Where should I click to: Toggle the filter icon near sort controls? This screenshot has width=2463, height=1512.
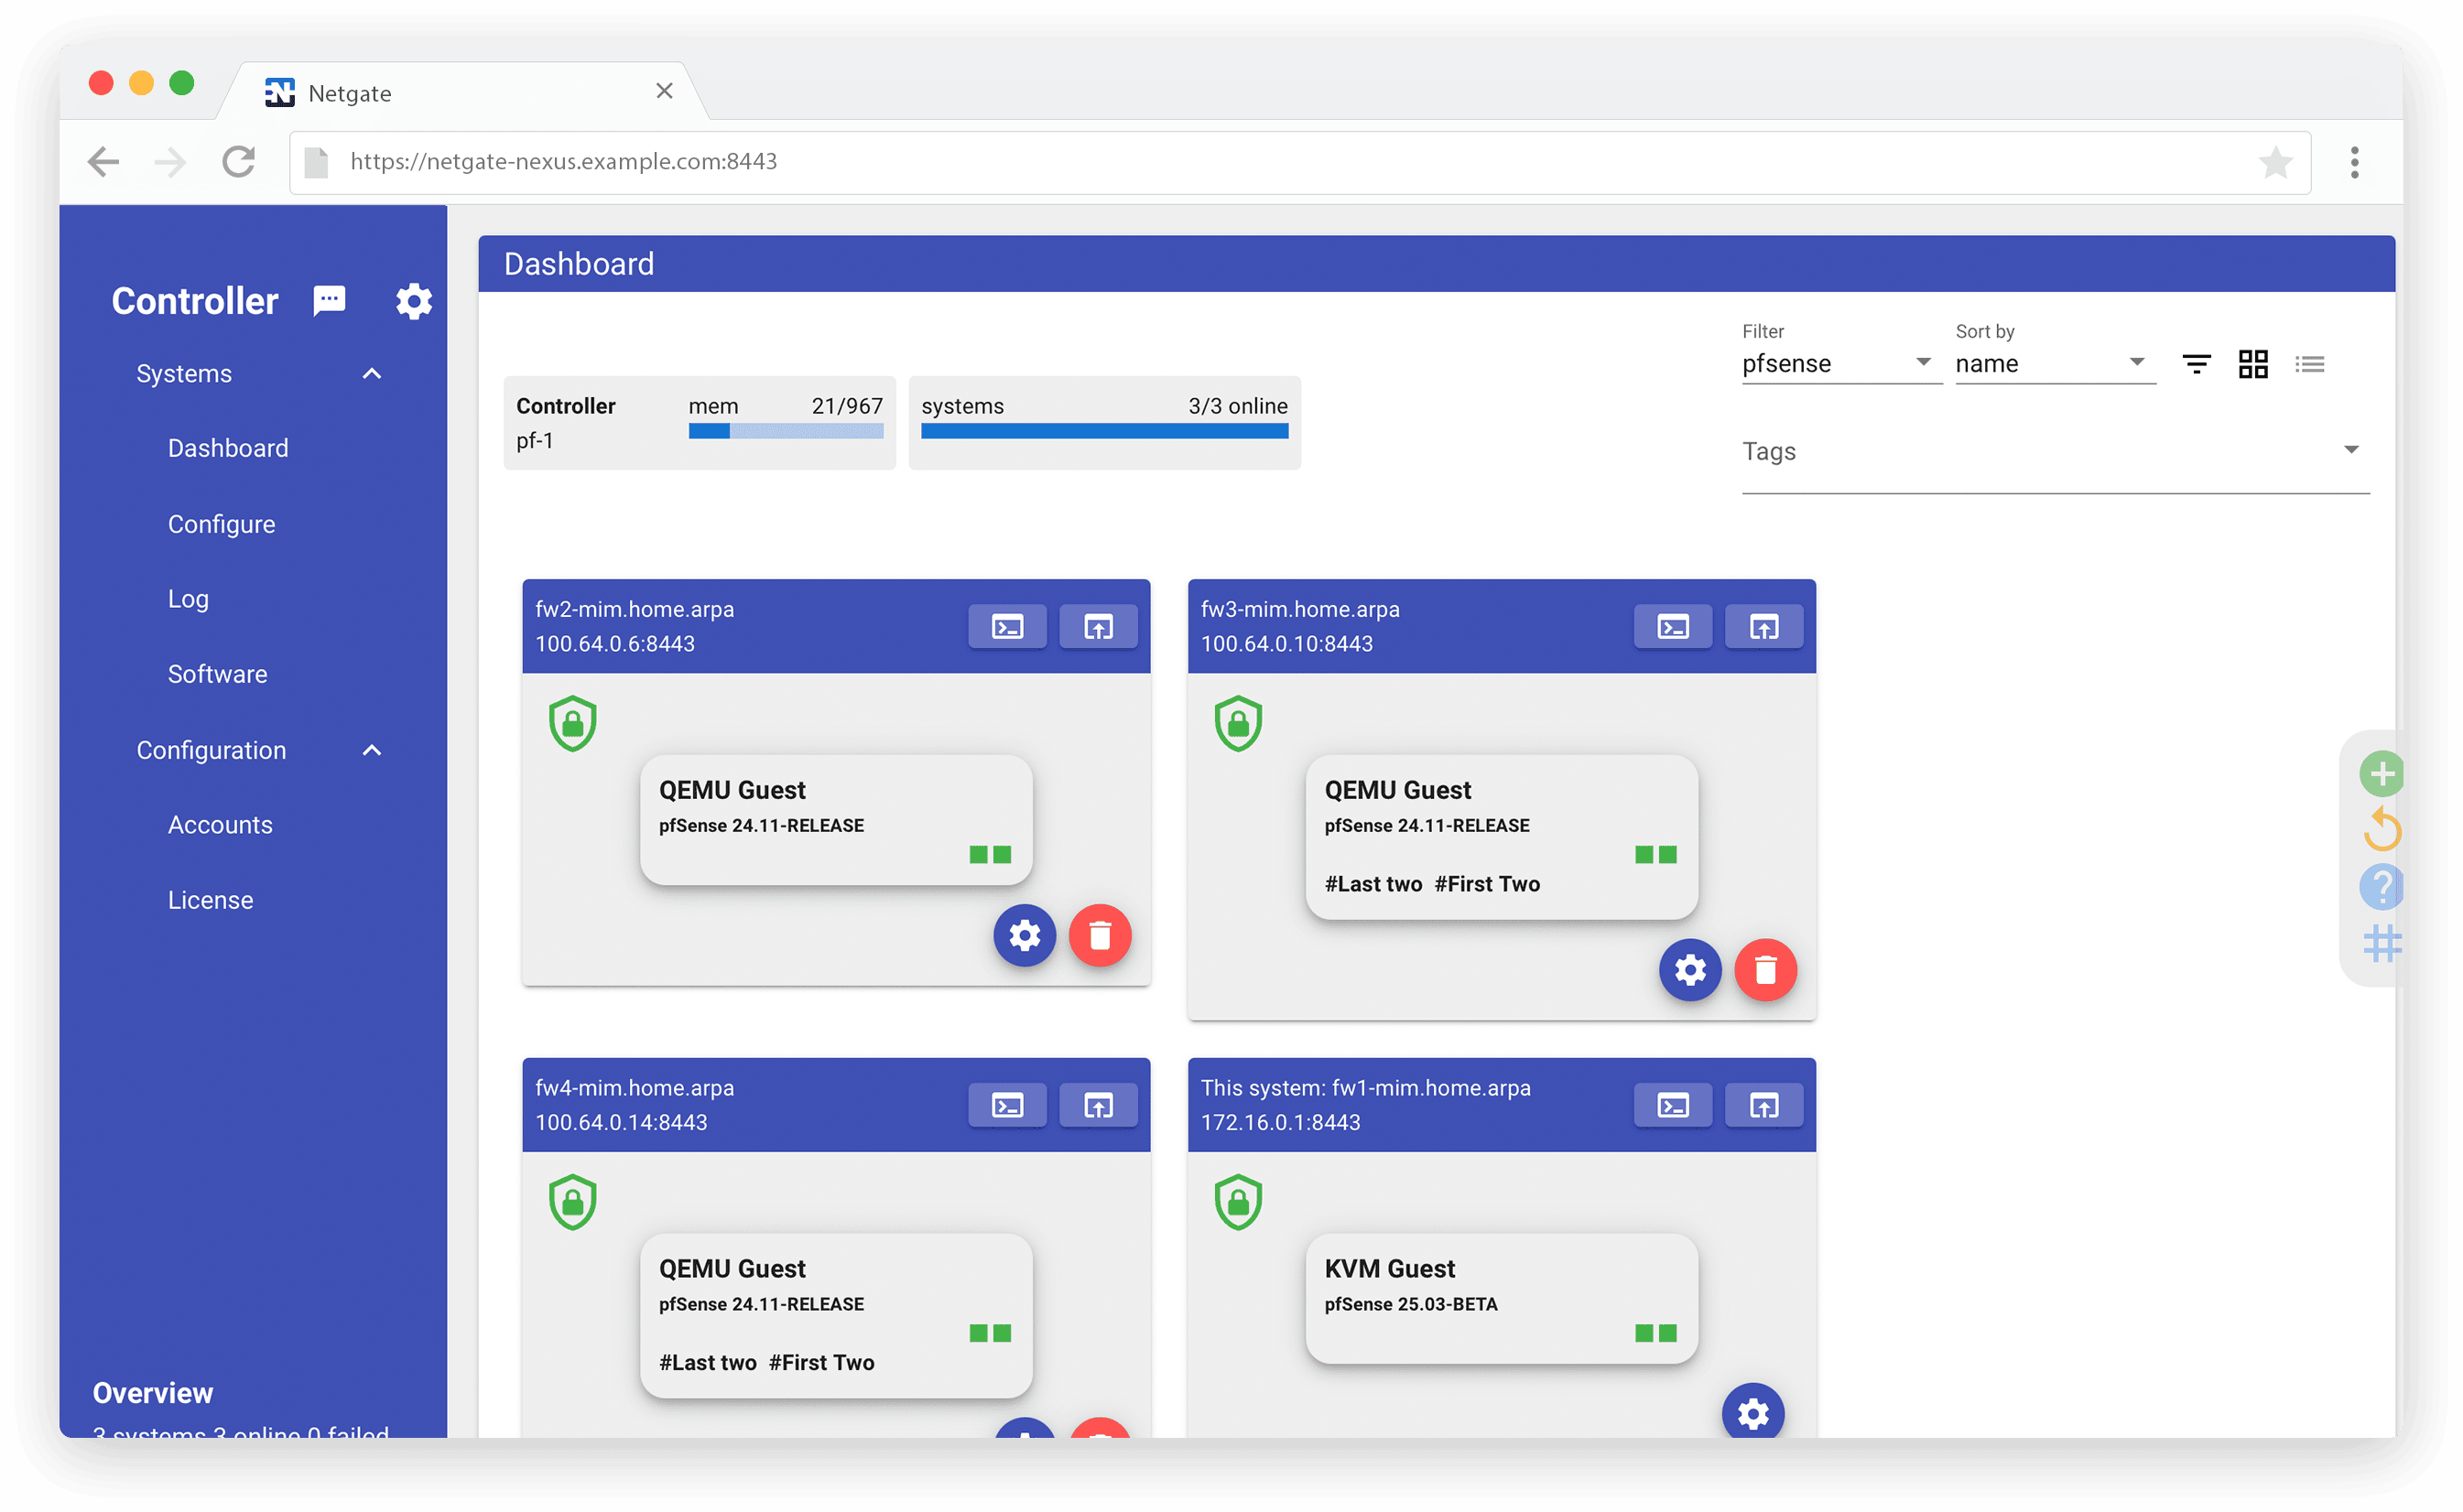(2197, 364)
